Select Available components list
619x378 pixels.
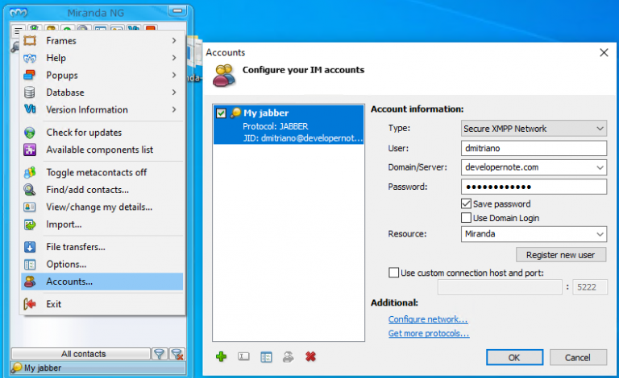point(102,150)
